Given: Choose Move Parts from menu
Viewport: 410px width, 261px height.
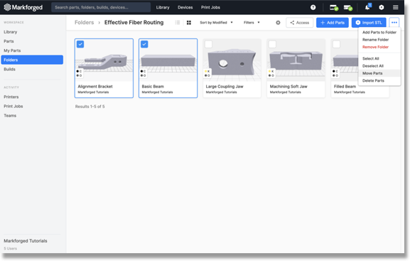Looking at the screenshot, I should [x=372, y=73].
